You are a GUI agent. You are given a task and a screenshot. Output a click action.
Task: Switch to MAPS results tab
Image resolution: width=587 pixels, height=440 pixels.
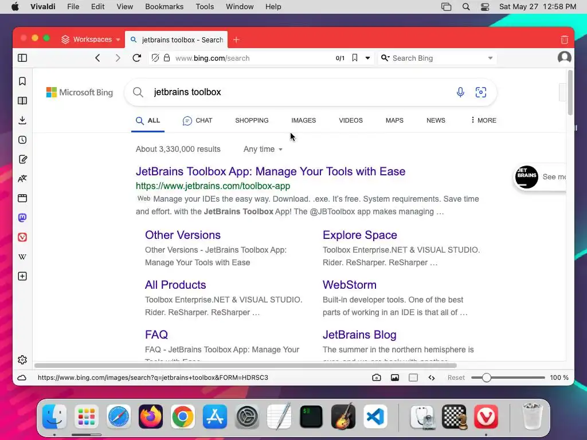click(x=394, y=120)
